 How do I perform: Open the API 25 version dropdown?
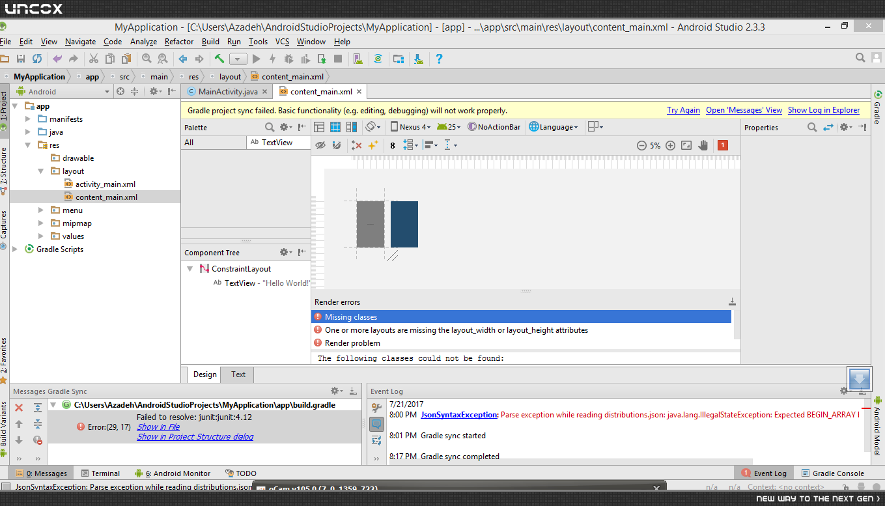[449, 127]
